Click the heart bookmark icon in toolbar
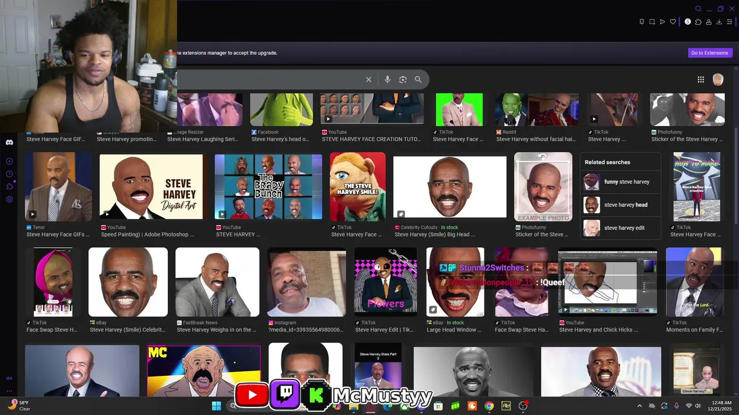The height and width of the screenshot is (415, 739). (673, 22)
